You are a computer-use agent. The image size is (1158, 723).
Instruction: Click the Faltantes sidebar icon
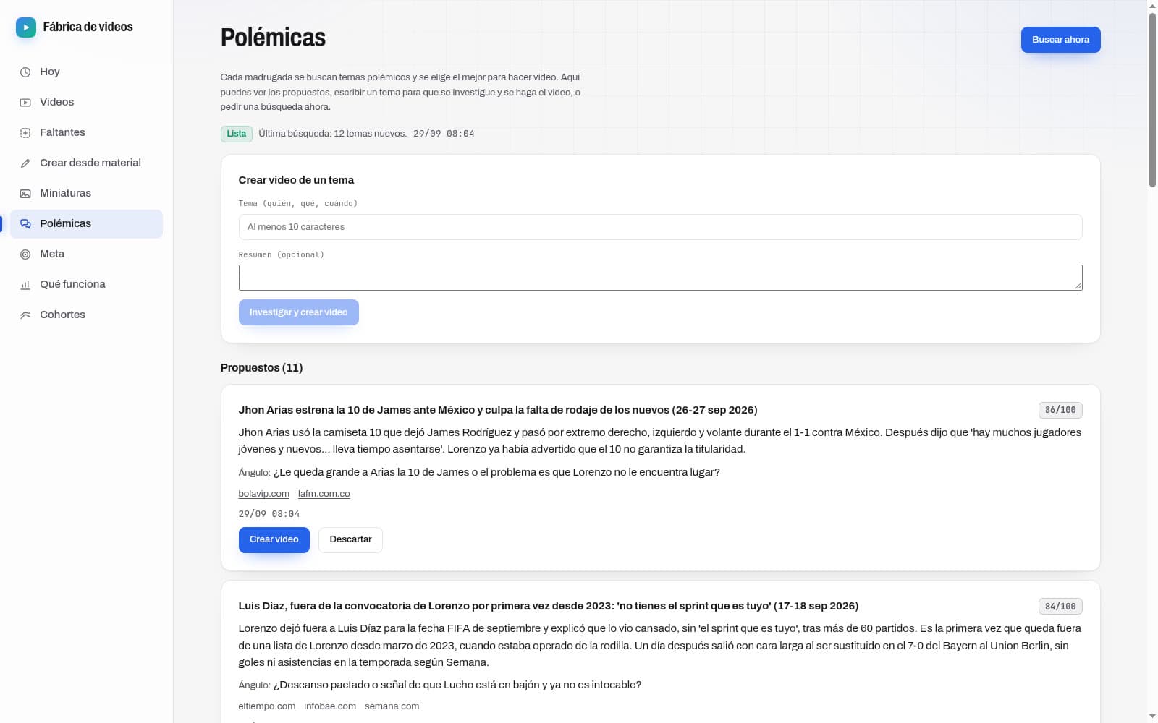coord(25,133)
